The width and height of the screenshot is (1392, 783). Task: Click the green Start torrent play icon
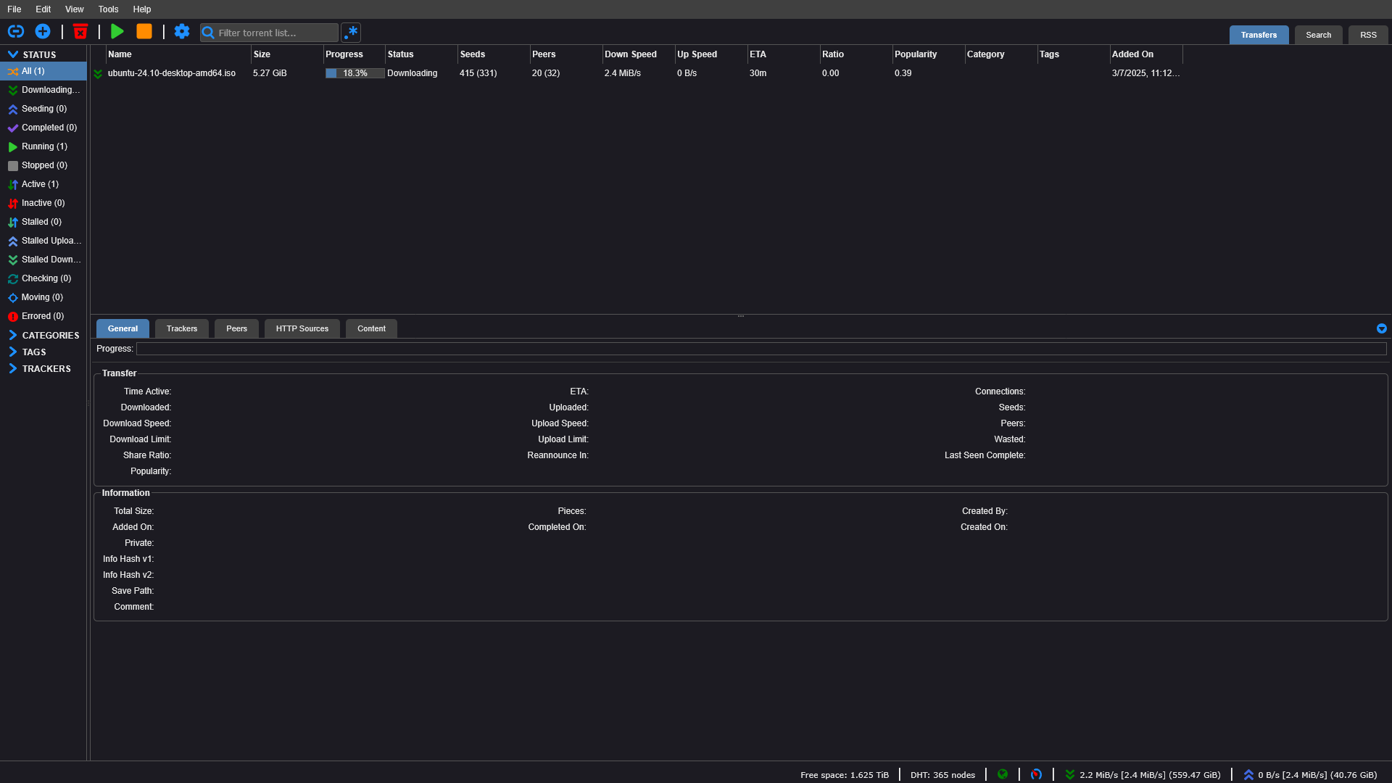click(x=117, y=31)
